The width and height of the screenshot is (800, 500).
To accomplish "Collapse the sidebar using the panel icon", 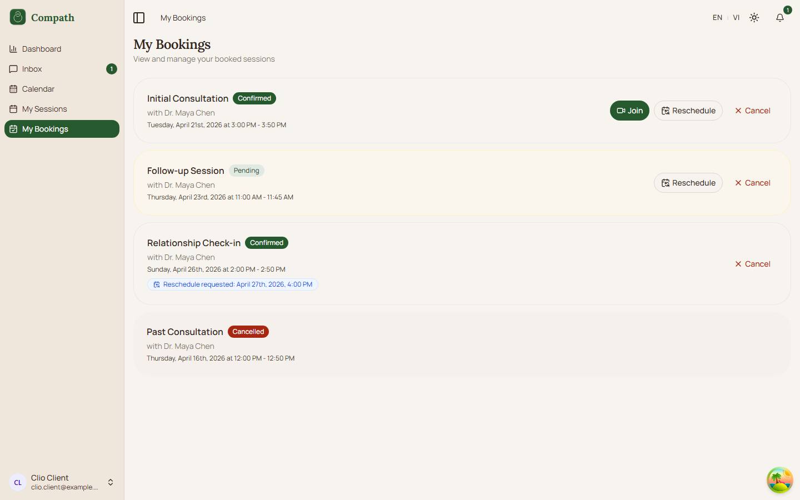I will click(x=139, y=17).
